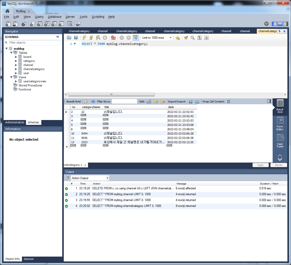Reconnect to DBMS icon
This screenshot has width=291, height=265.
(x=78, y=24)
